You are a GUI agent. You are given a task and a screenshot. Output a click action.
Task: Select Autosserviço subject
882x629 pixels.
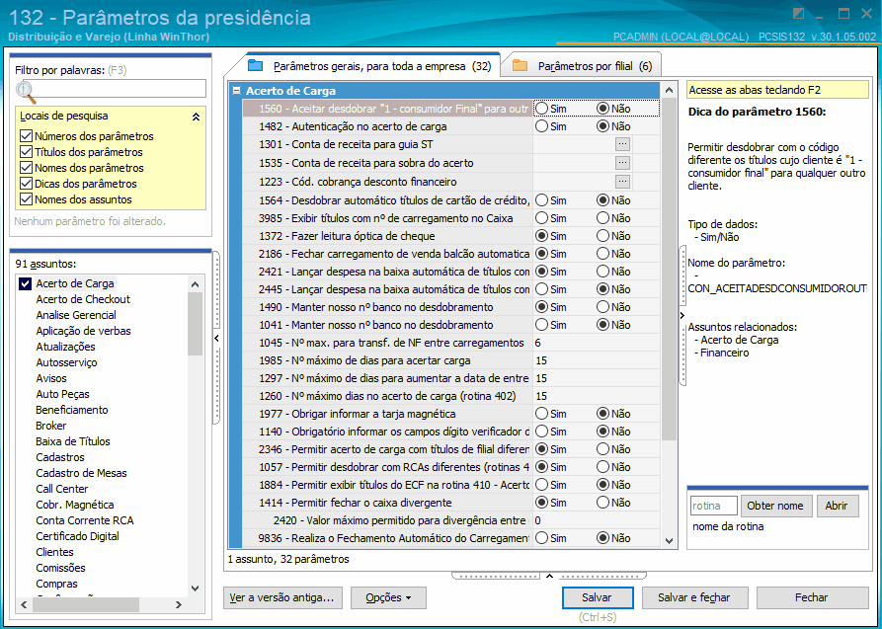(66, 362)
